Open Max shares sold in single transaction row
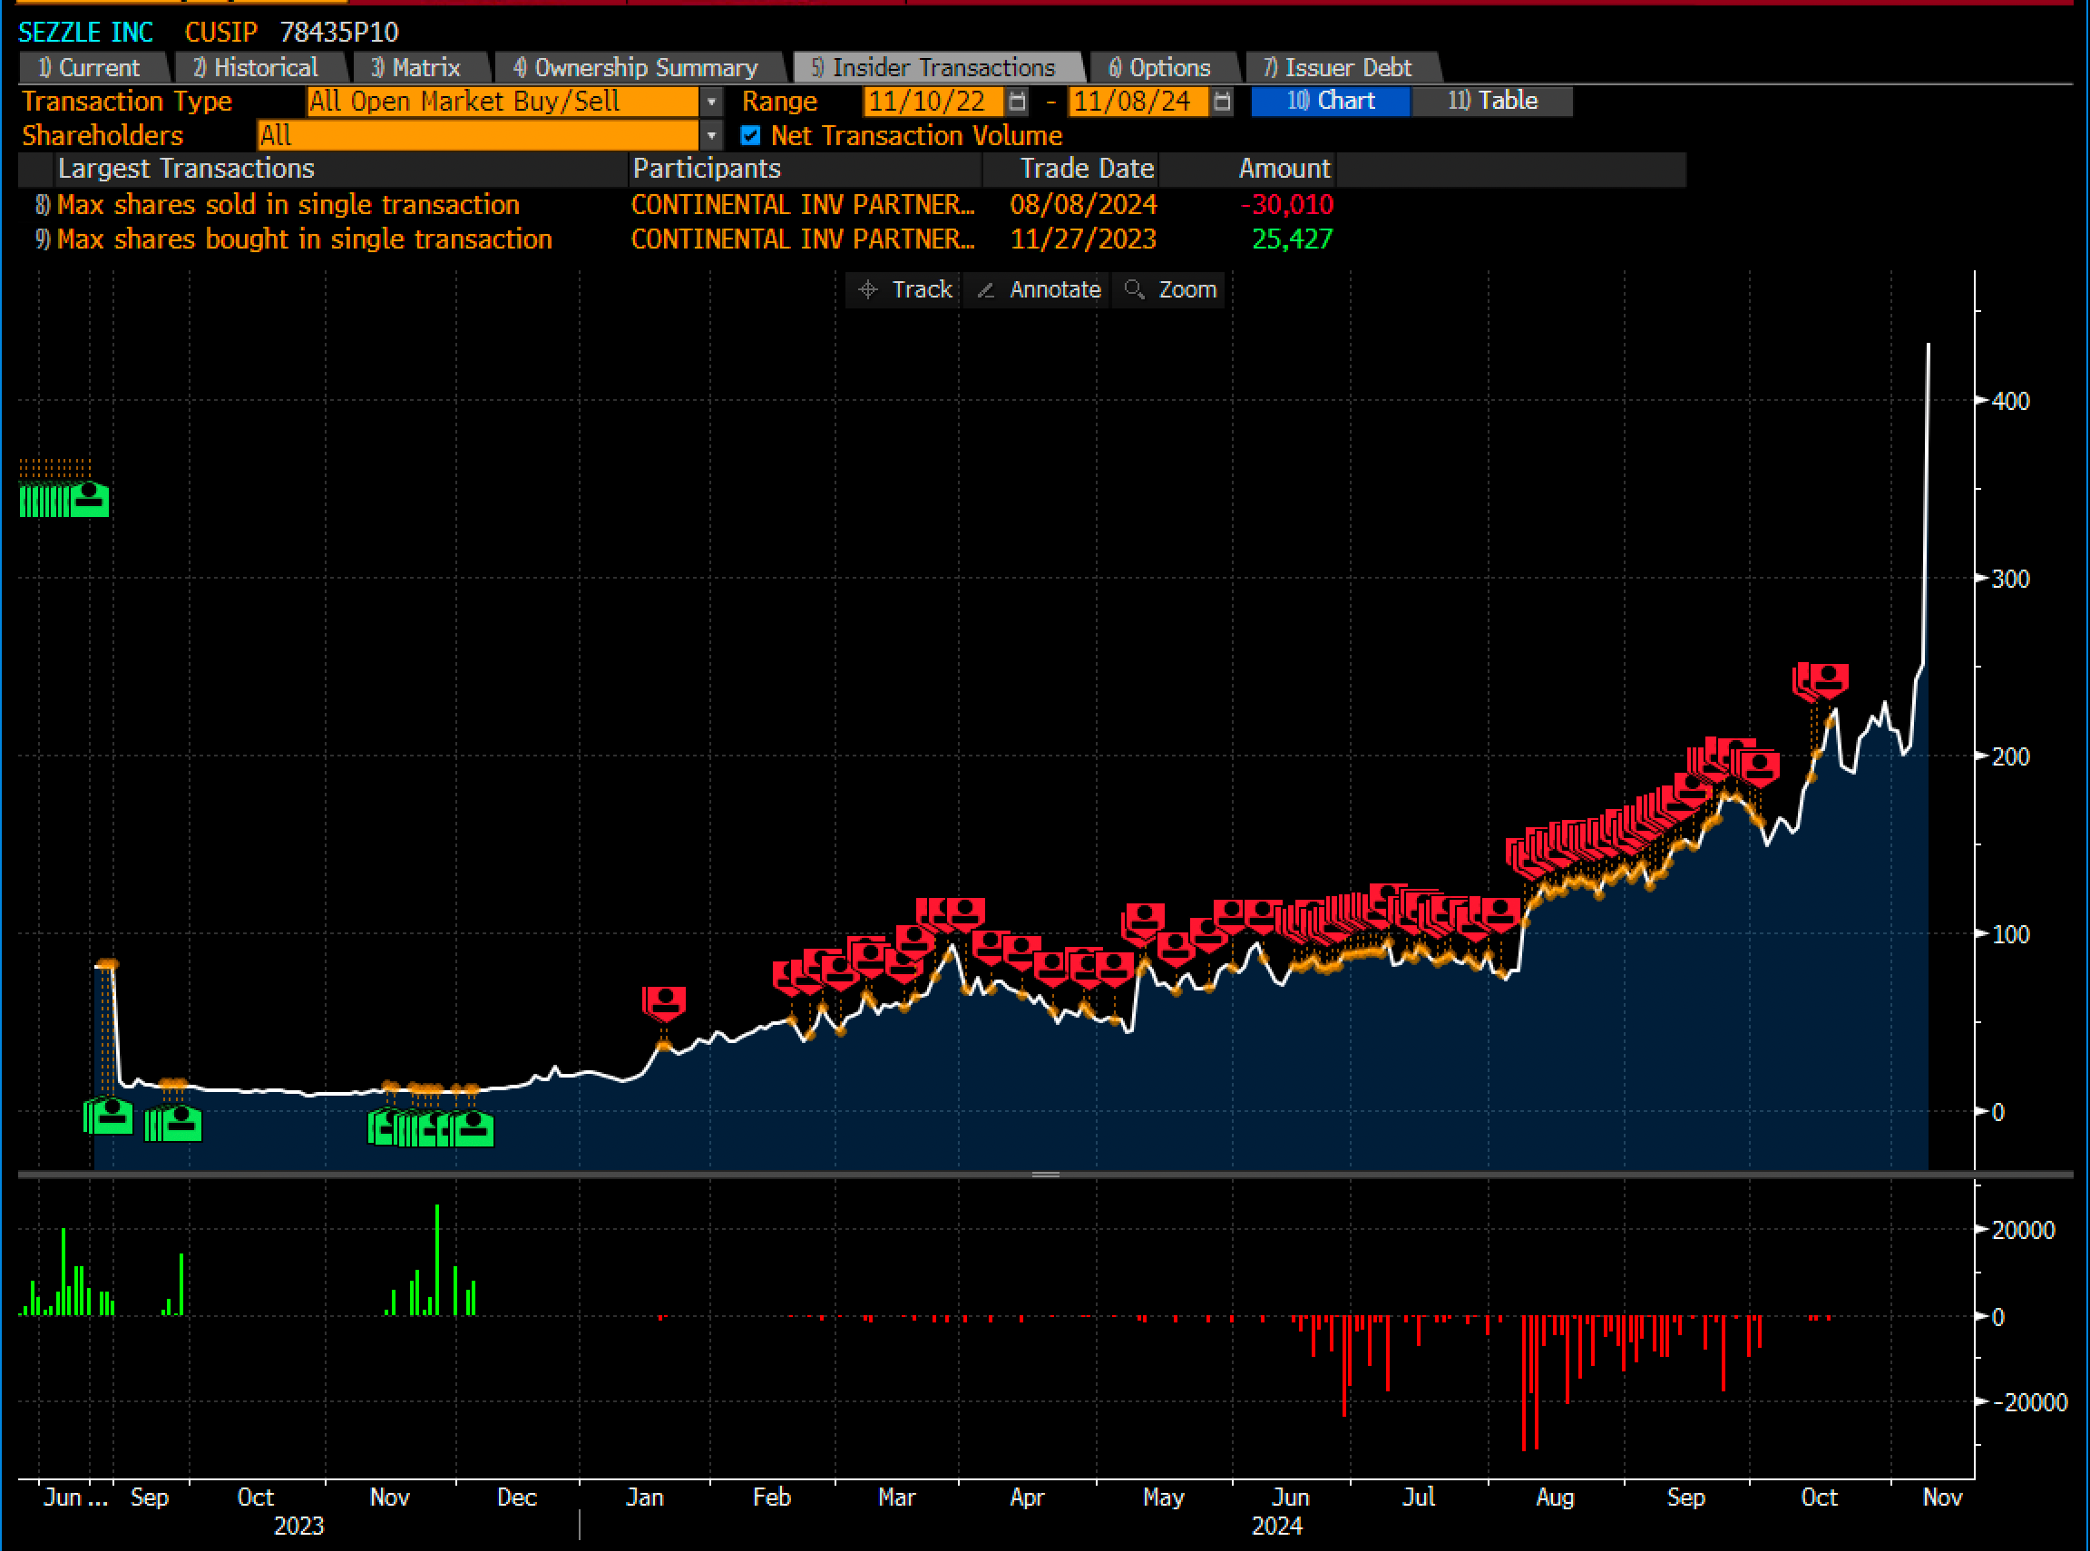 [288, 205]
